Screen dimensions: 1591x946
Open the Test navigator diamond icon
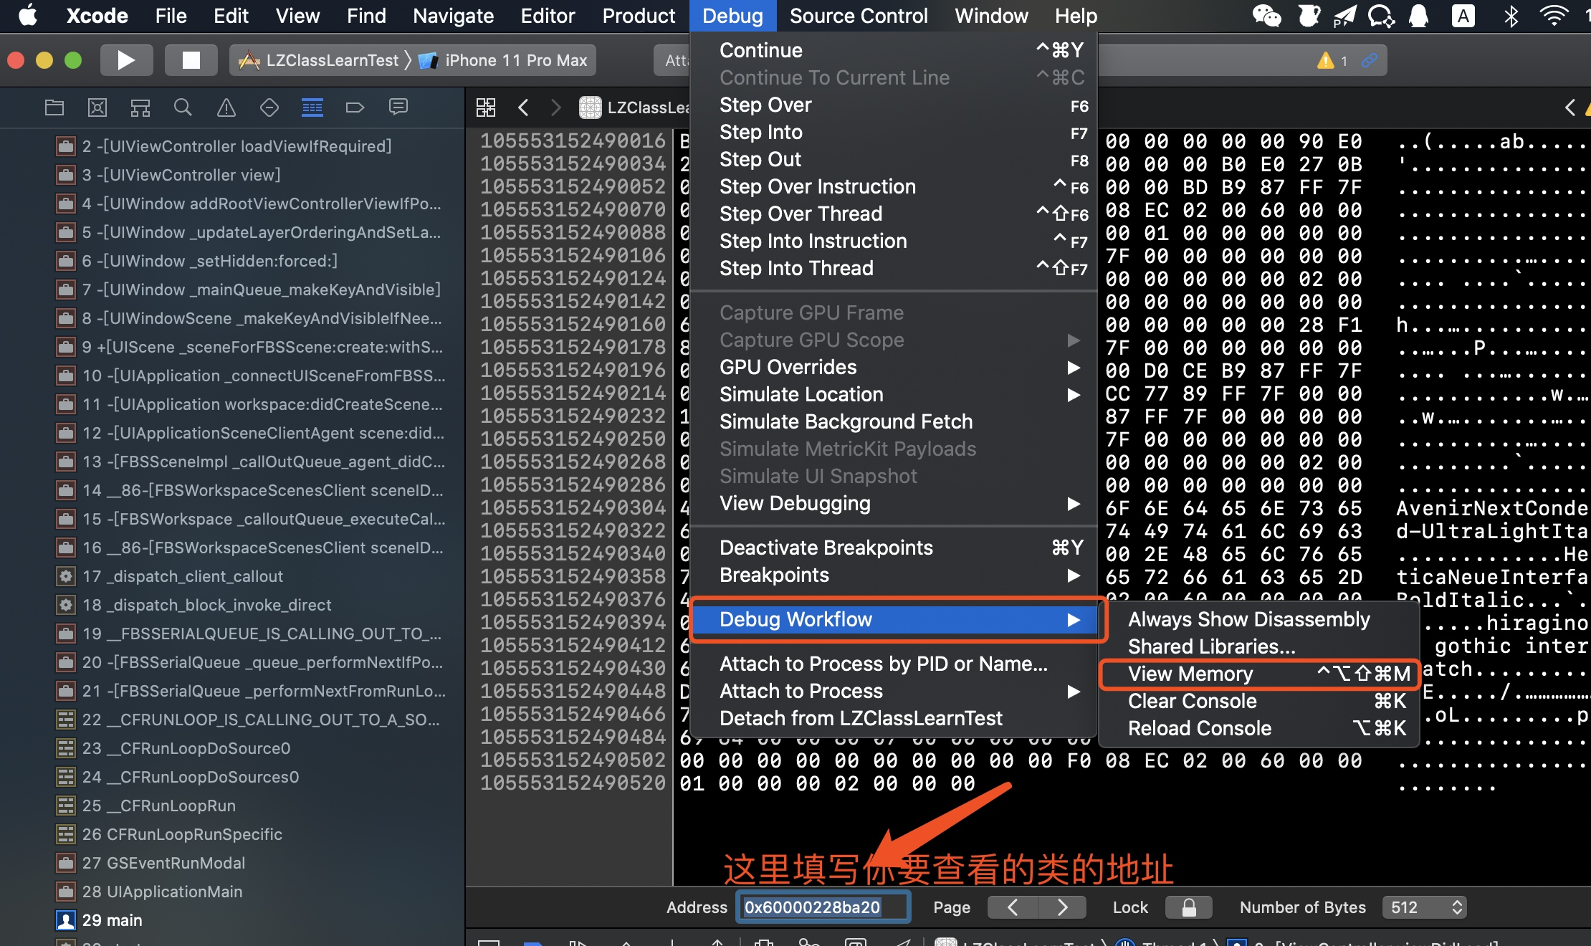coord(269,107)
